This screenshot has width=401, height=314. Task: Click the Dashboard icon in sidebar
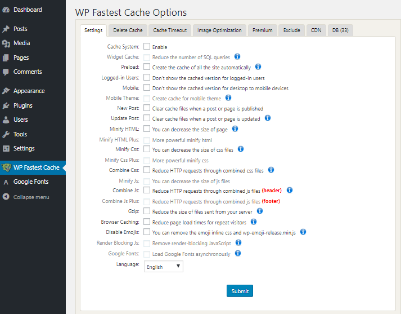[x=6, y=10]
